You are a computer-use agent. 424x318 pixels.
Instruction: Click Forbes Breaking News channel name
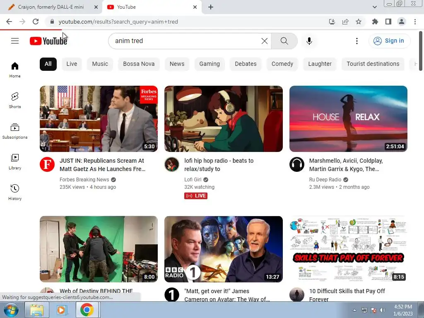(x=84, y=180)
